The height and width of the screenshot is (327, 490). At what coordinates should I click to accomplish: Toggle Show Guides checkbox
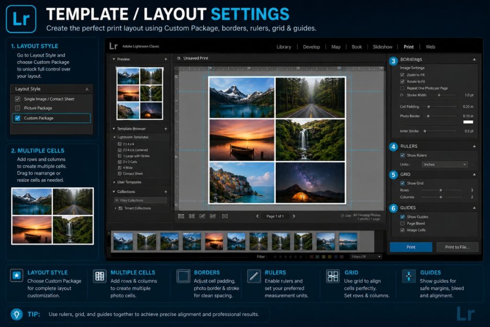tap(402, 217)
